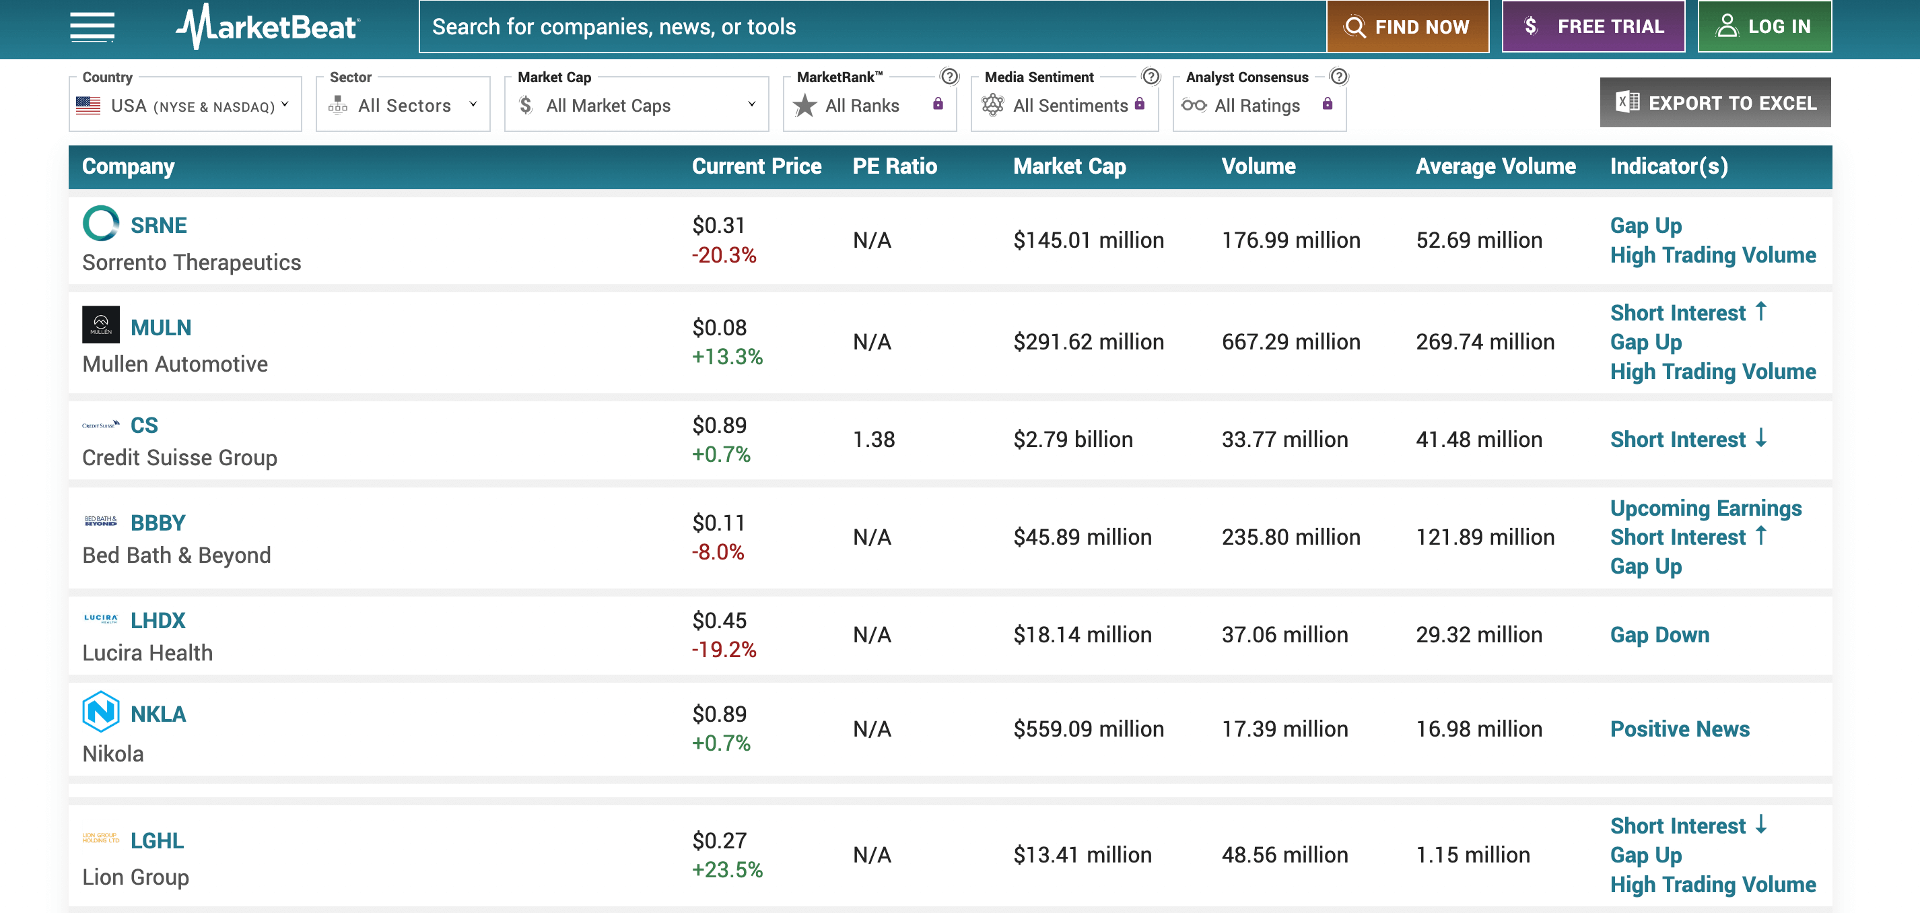Image resolution: width=1920 pixels, height=913 pixels.
Task: Open the All Ratings consensus filter
Action: tap(1260, 104)
